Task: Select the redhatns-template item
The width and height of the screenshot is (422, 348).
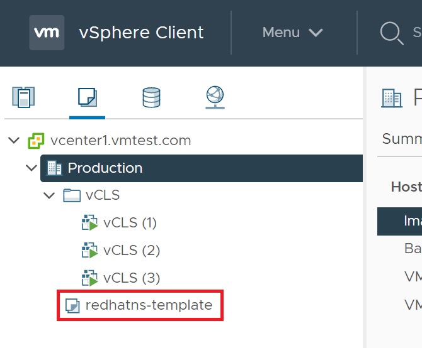Action: 149,306
